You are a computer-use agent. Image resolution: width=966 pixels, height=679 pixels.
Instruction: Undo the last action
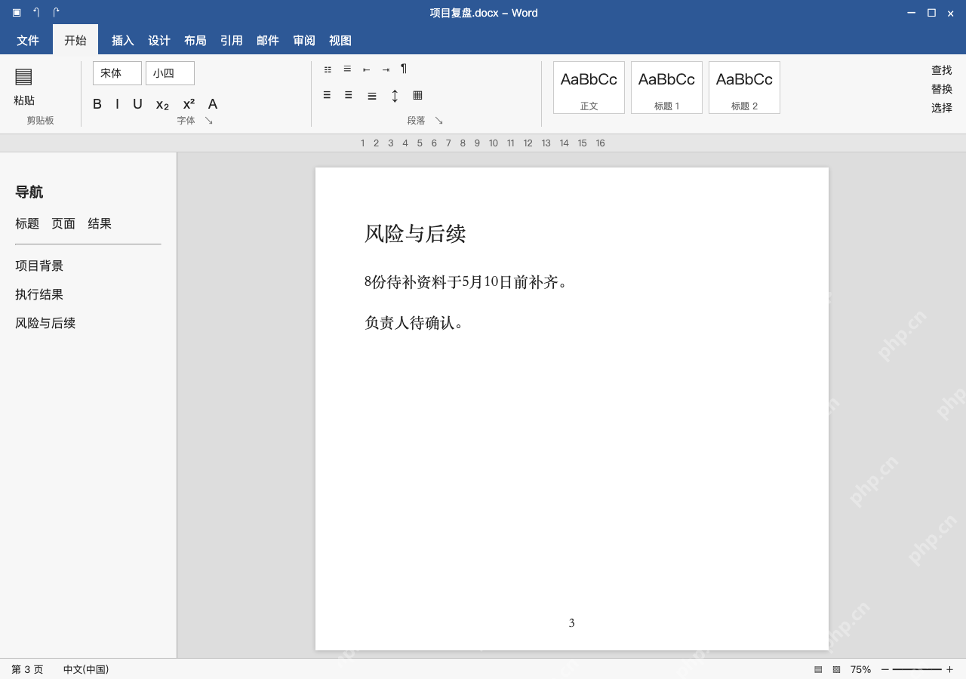click(36, 13)
